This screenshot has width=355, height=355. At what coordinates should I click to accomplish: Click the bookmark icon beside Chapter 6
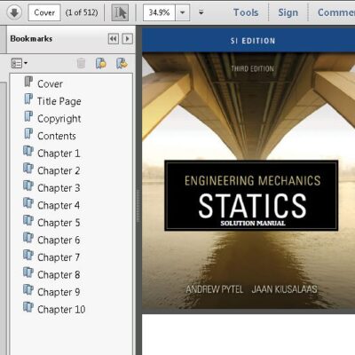pyautogui.click(x=28, y=238)
